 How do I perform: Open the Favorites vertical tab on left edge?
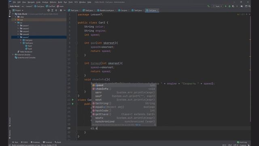(10, 134)
